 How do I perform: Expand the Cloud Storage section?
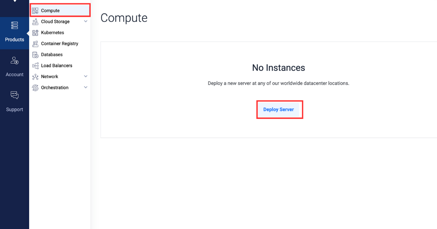(x=86, y=21)
